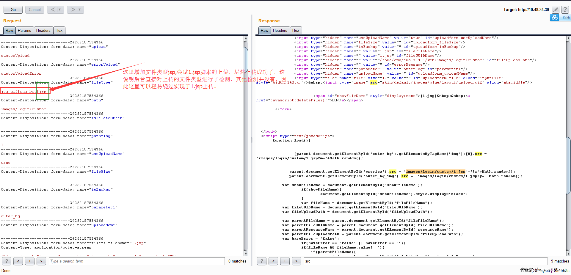Click inside the Type a search term field
Image resolution: width=571 pixels, height=275 pixels.
click(137, 261)
